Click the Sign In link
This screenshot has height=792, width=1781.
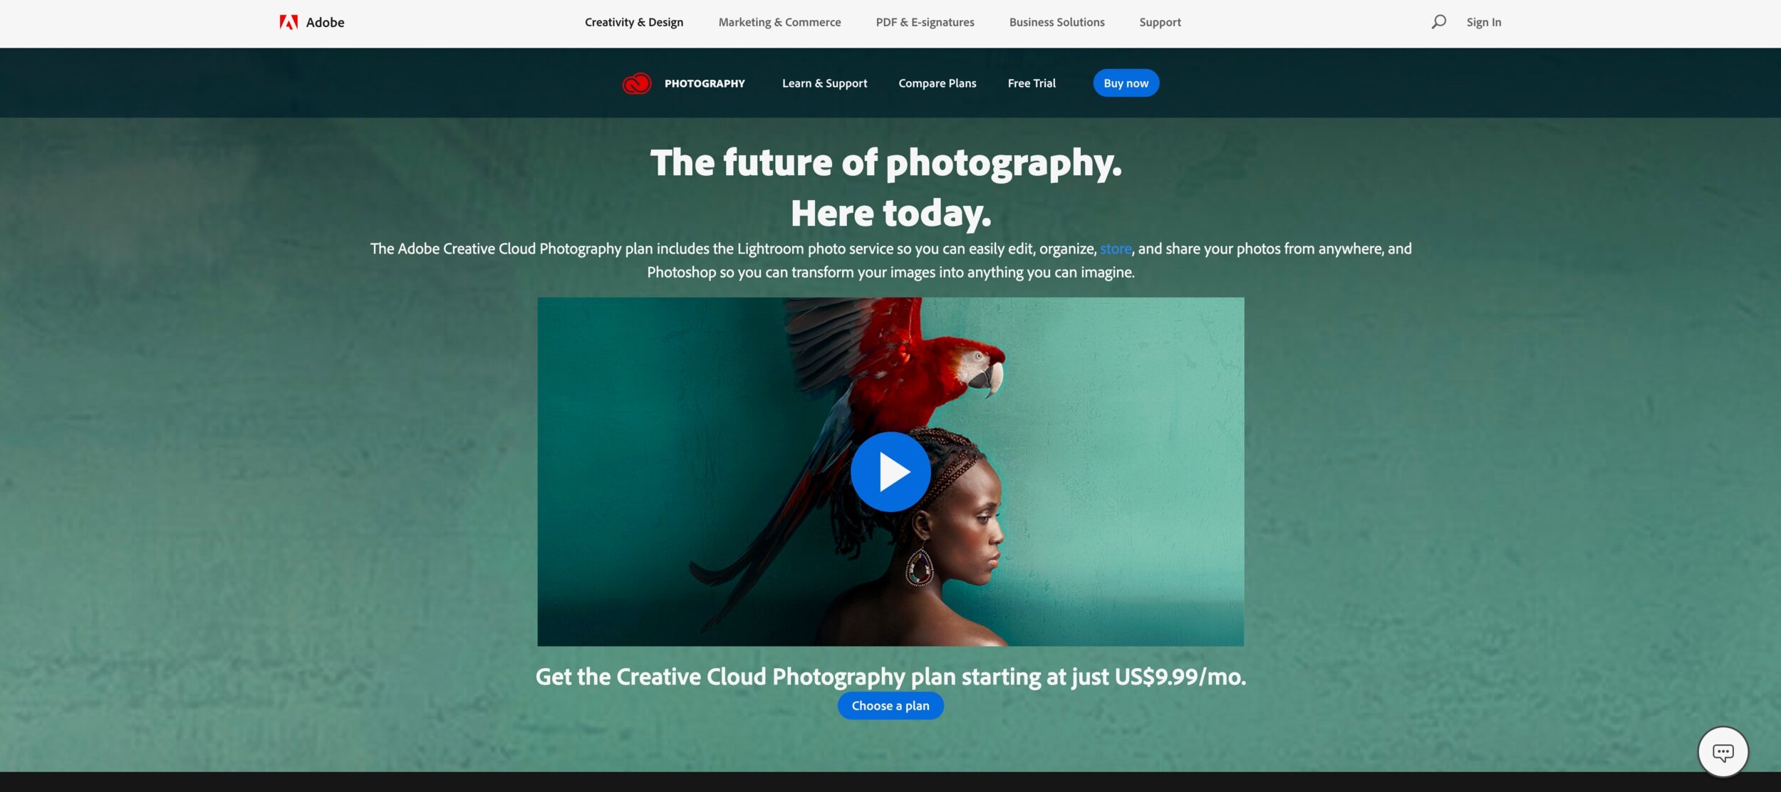click(x=1483, y=22)
